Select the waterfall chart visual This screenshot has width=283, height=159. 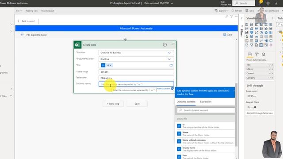pos(247,33)
